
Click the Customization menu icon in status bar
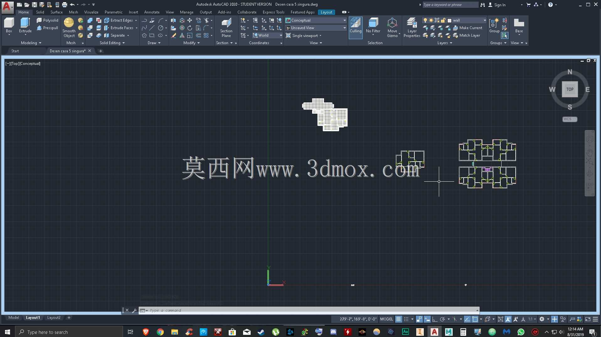(x=595, y=319)
